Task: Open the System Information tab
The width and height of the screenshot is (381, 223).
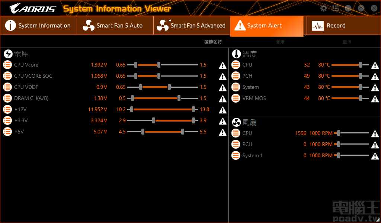Action: click(38, 26)
